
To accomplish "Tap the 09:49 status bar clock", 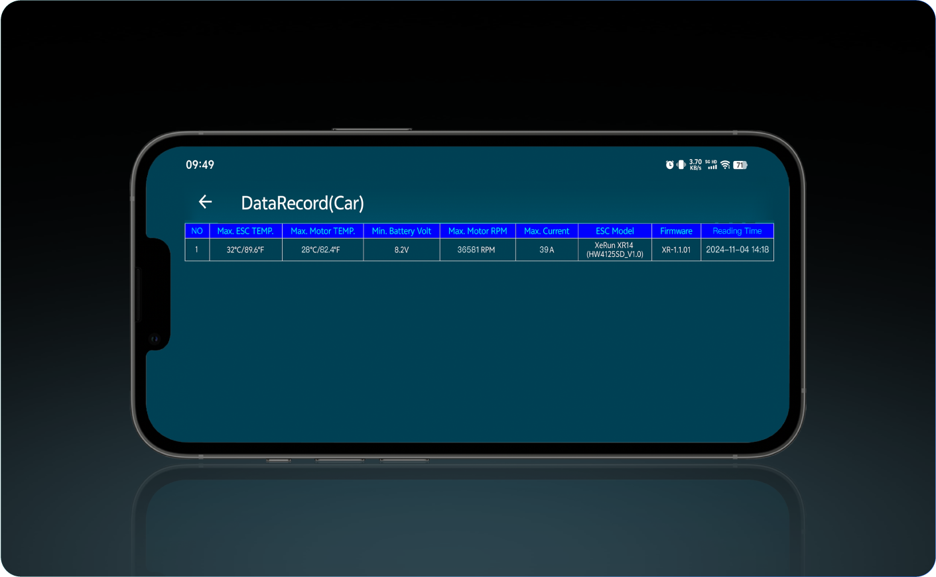I will (200, 165).
